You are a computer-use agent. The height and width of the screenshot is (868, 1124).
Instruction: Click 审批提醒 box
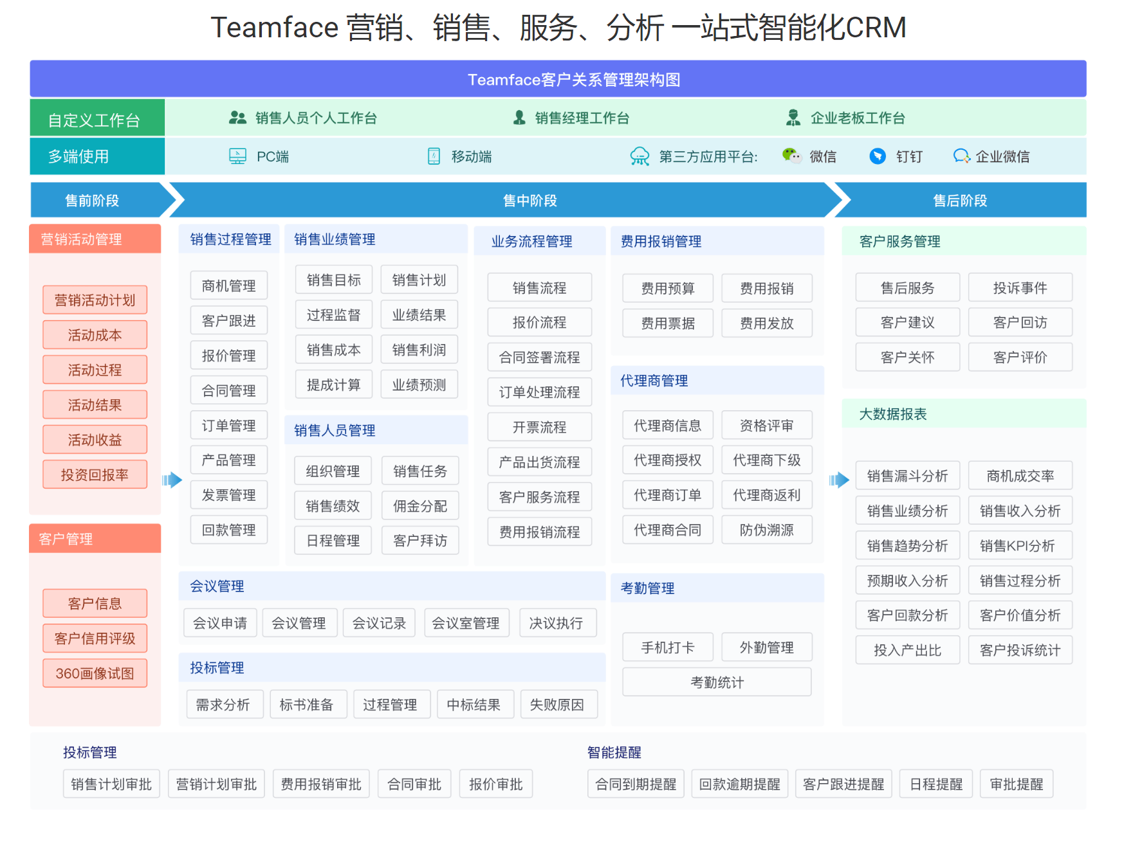[1017, 784]
